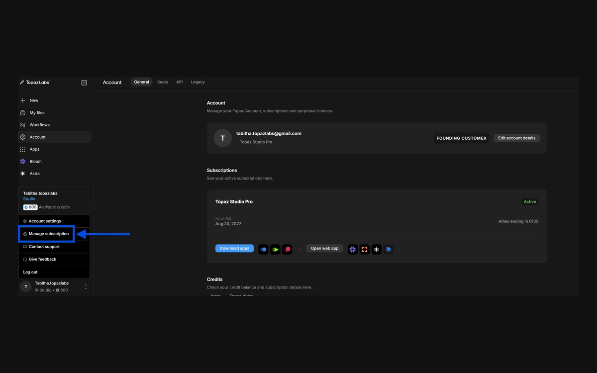Click the red overlapping squares app icon
The width and height of the screenshot is (597, 373).
[287, 249]
